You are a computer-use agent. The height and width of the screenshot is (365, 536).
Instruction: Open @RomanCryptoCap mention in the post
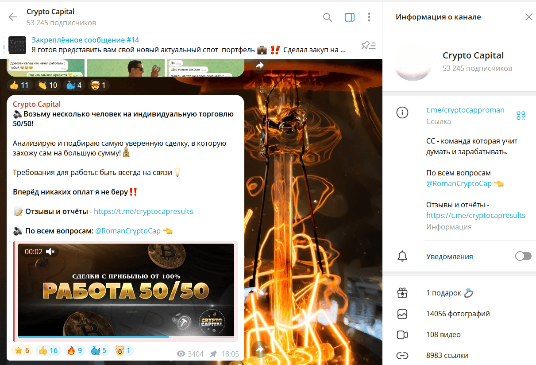[x=128, y=231]
